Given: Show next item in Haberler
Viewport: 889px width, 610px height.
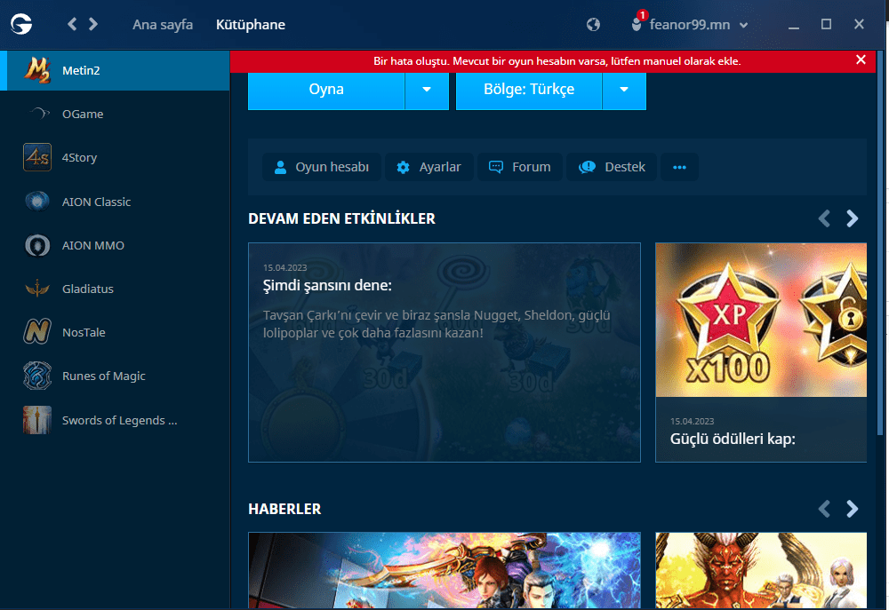Looking at the screenshot, I should [x=853, y=509].
